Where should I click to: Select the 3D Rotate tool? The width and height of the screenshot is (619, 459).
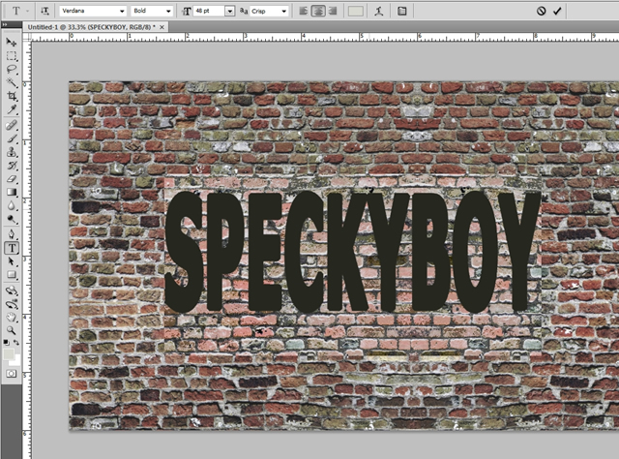click(11, 291)
